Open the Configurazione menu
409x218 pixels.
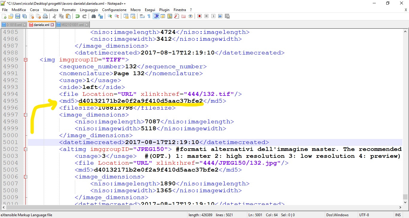tap(114, 10)
